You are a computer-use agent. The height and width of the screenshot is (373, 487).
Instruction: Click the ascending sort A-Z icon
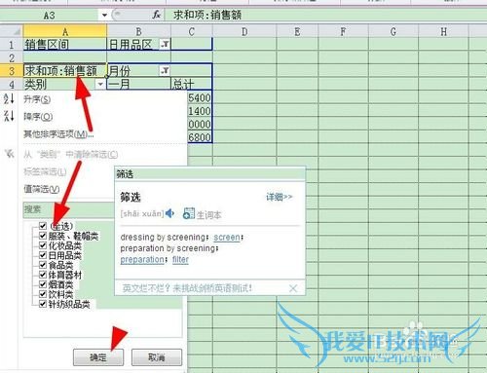tap(9, 98)
